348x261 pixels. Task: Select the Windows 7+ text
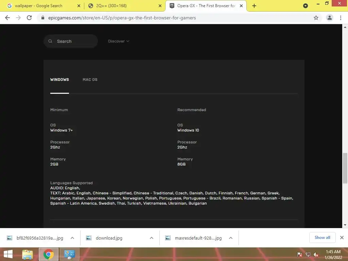pyautogui.click(x=62, y=130)
